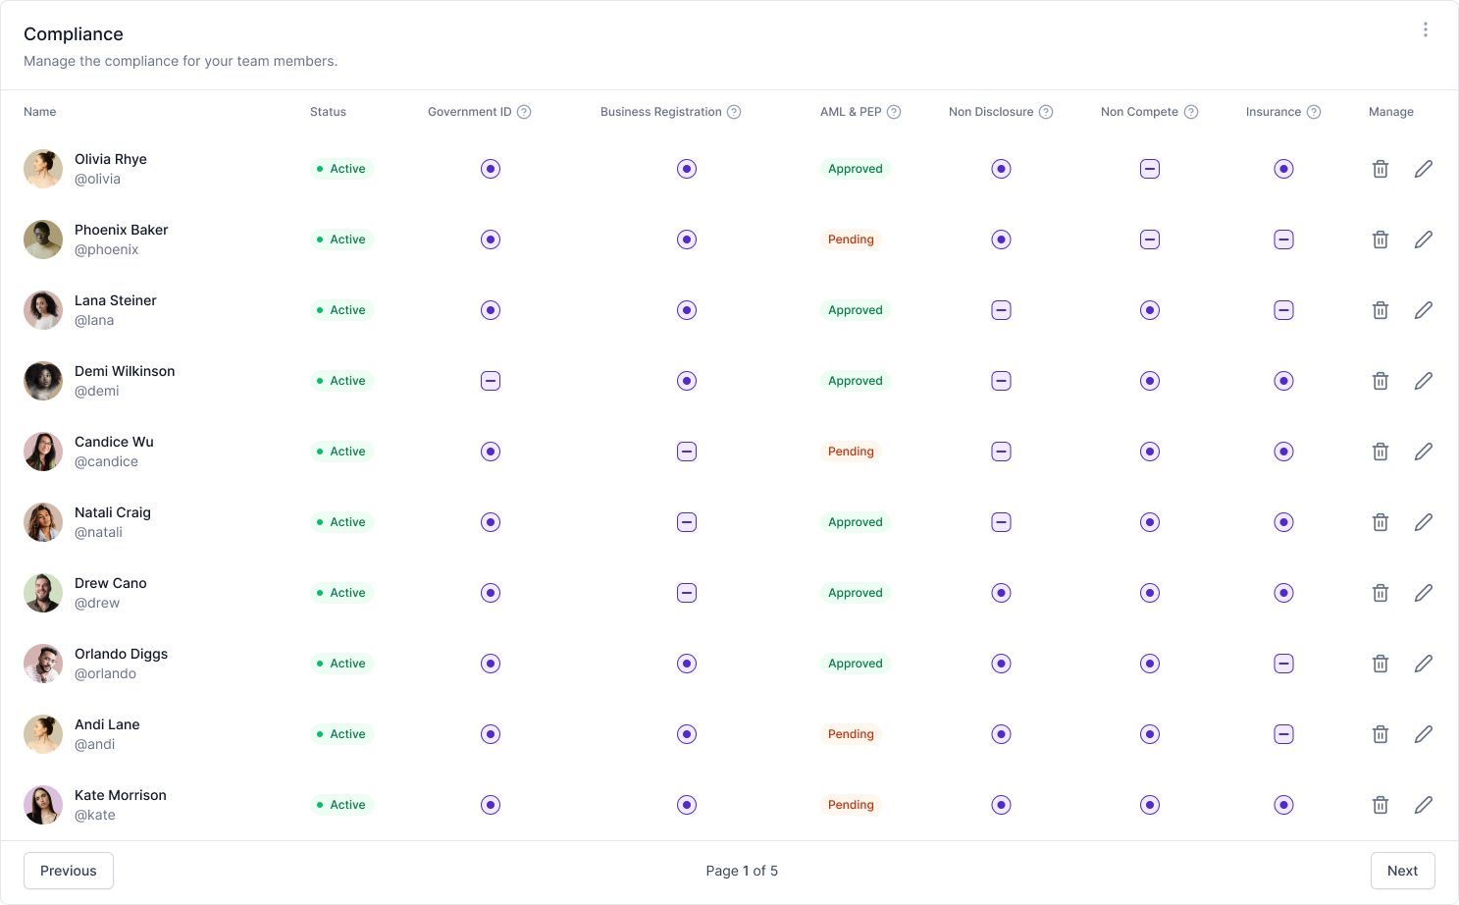The width and height of the screenshot is (1459, 905).
Task: Show Government ID help tooltip icon
Action: 524,112
